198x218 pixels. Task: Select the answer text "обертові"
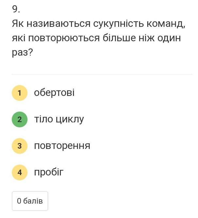coord(54,93)
